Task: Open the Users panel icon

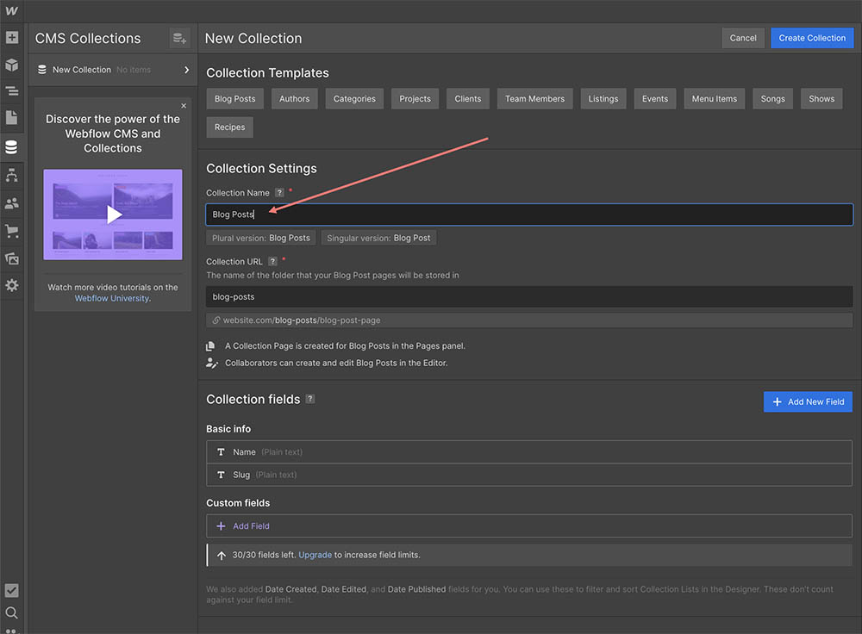Action: pyautogui.click(x=11, y=203)
